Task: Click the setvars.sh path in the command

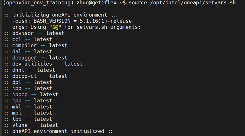Action: pos(193,3)
